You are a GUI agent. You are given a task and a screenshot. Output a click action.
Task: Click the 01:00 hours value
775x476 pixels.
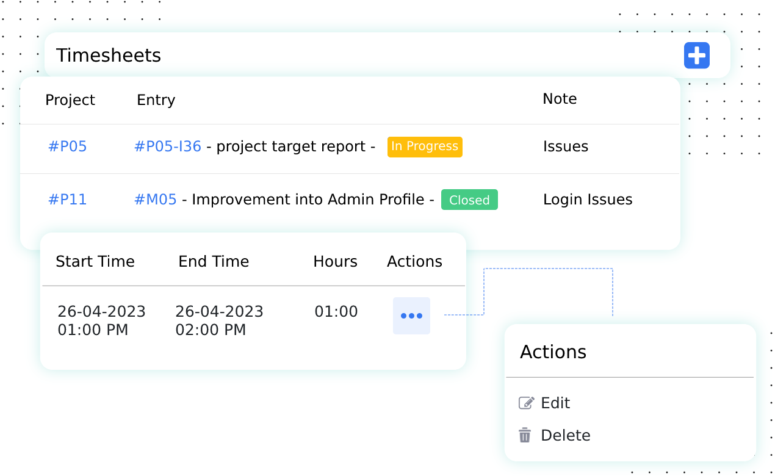click(335, 311)
